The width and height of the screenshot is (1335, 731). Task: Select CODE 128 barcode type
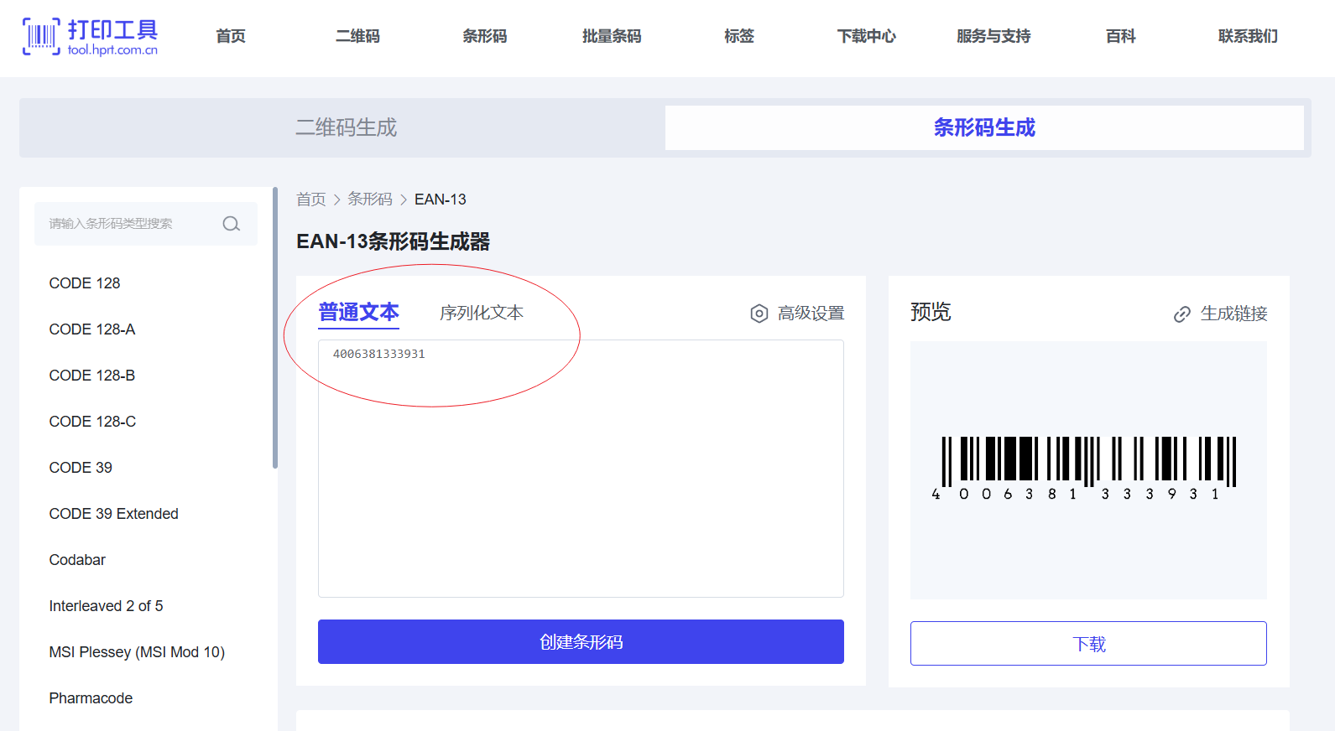[x=85, y=283]
